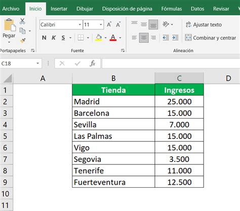Open Disposición de página tab
Viewport: 240px width, 211px height.
tap(127, 9)
